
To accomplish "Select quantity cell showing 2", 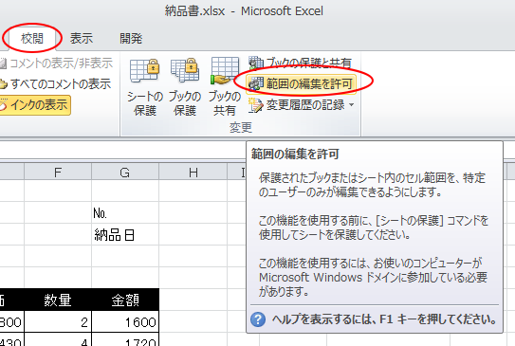I will click(x=58, y=321).
